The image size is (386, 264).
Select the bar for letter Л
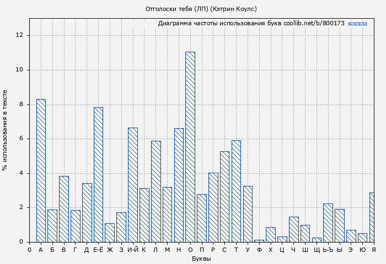[x=156, y=191]
